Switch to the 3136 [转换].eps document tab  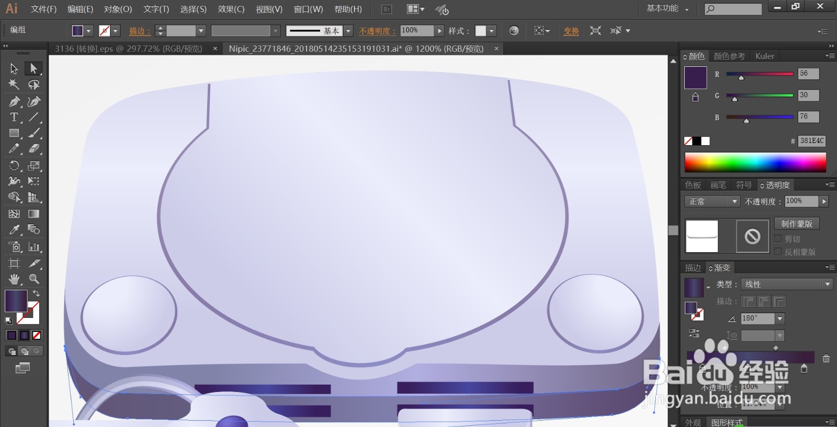129,49
